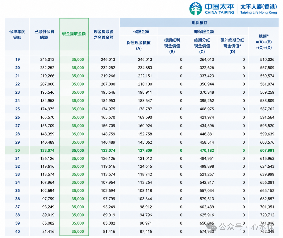The width and height of the screenshot is (283, 238).
Task: Click the 太平人壽(香港) heading
Action: coord(258,7)
